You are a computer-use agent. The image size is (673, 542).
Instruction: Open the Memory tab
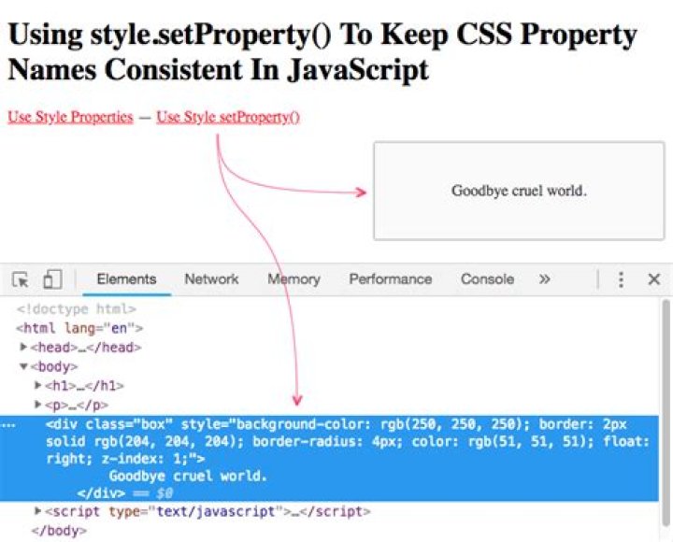pos(294,279)
